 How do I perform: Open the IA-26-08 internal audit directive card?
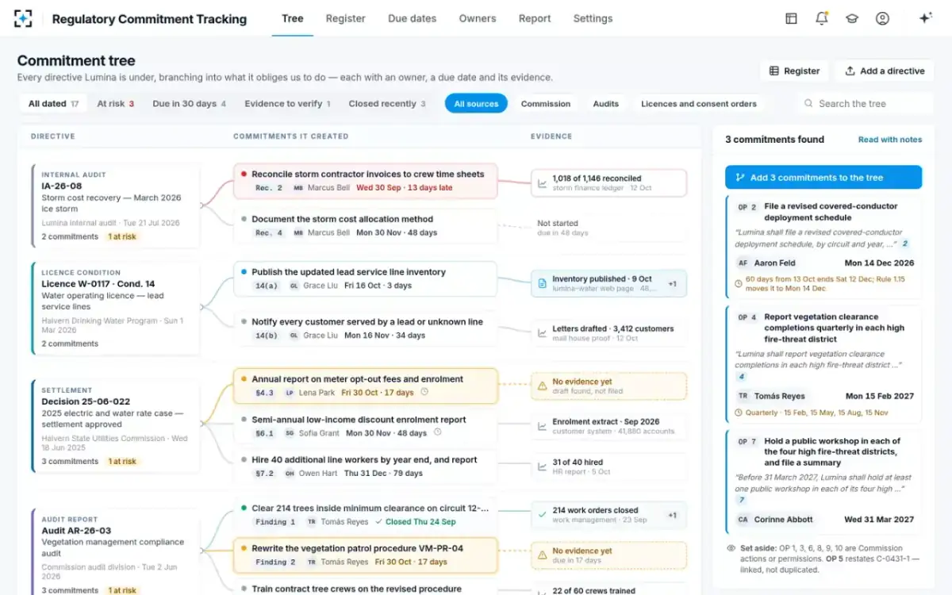[x=116, y=205]
